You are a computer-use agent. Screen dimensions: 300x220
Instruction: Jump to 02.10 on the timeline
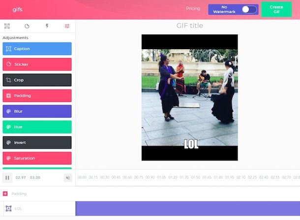(x=241, y=177)
